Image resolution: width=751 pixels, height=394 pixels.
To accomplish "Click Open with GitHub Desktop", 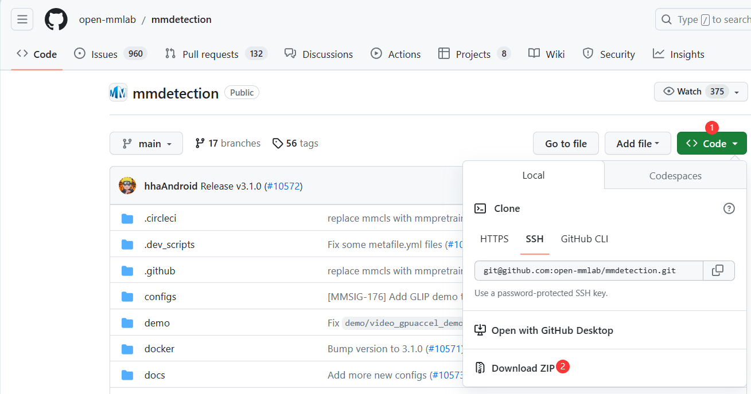I will pyautogui.click(x=544, y=330).
